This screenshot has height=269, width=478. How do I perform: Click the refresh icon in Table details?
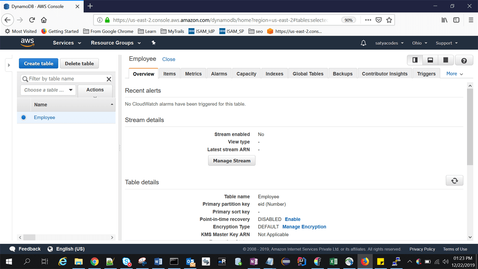454,181
